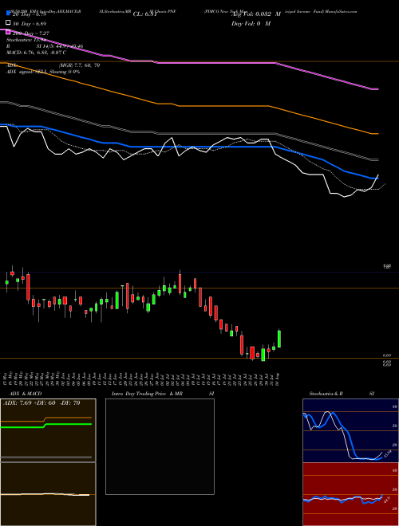Select the '50 Day = 6.89' label
The width and height of the screenshot is (399, 526).
[x=30, y=24]
